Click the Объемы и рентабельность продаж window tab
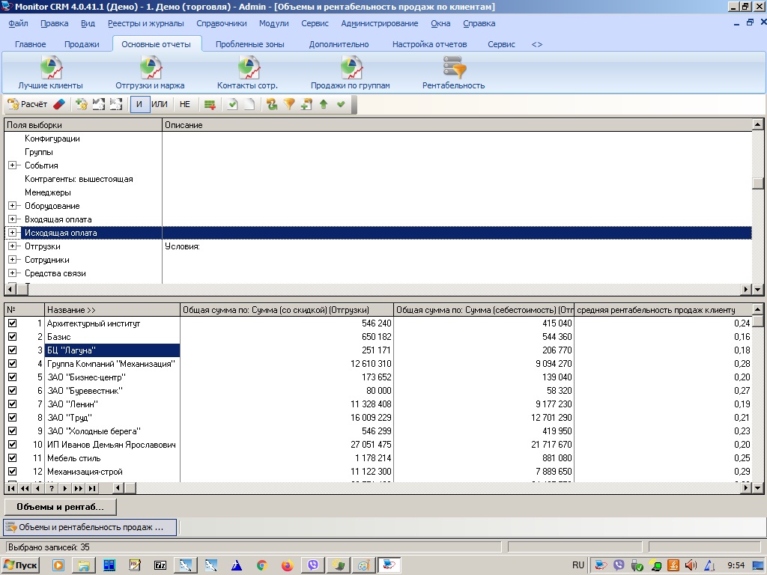The height and width of the screenshot is (575, 767). [90, 527]
